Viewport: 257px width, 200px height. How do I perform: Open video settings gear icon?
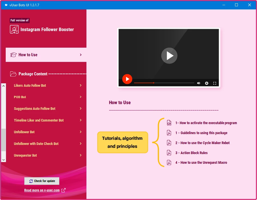tap(207, 83)
